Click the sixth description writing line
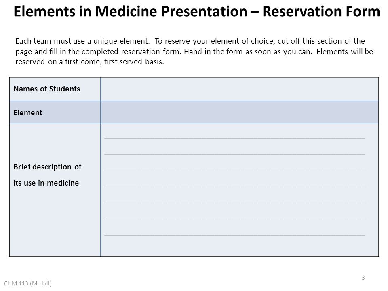The height and width of the screenshot is (291, 388). [234, 219]
